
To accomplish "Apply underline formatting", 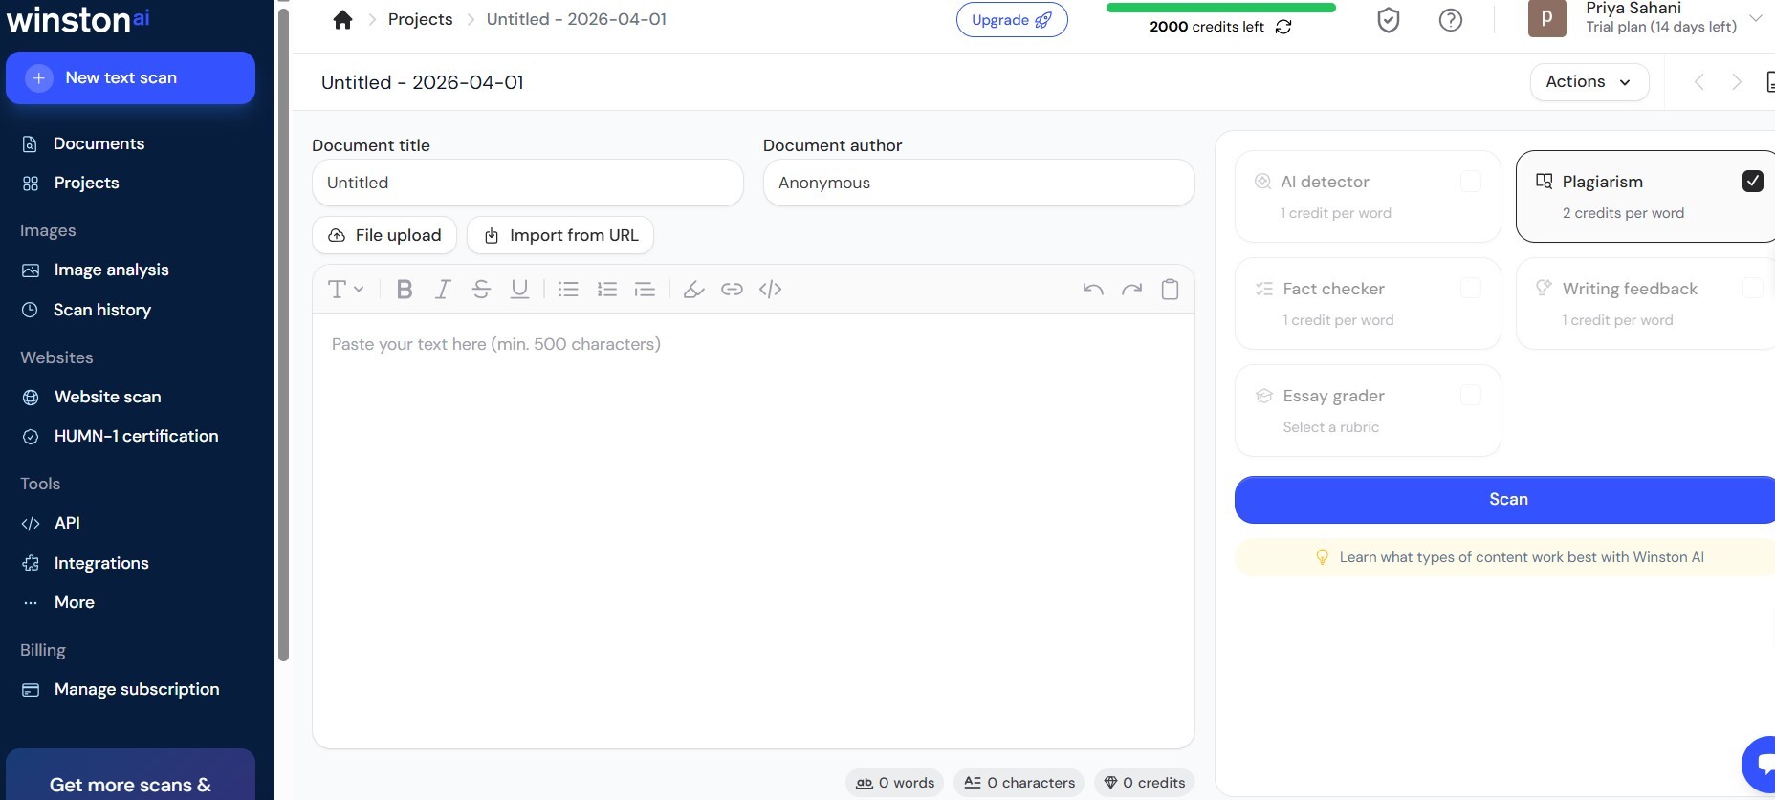I will (519, 290).
